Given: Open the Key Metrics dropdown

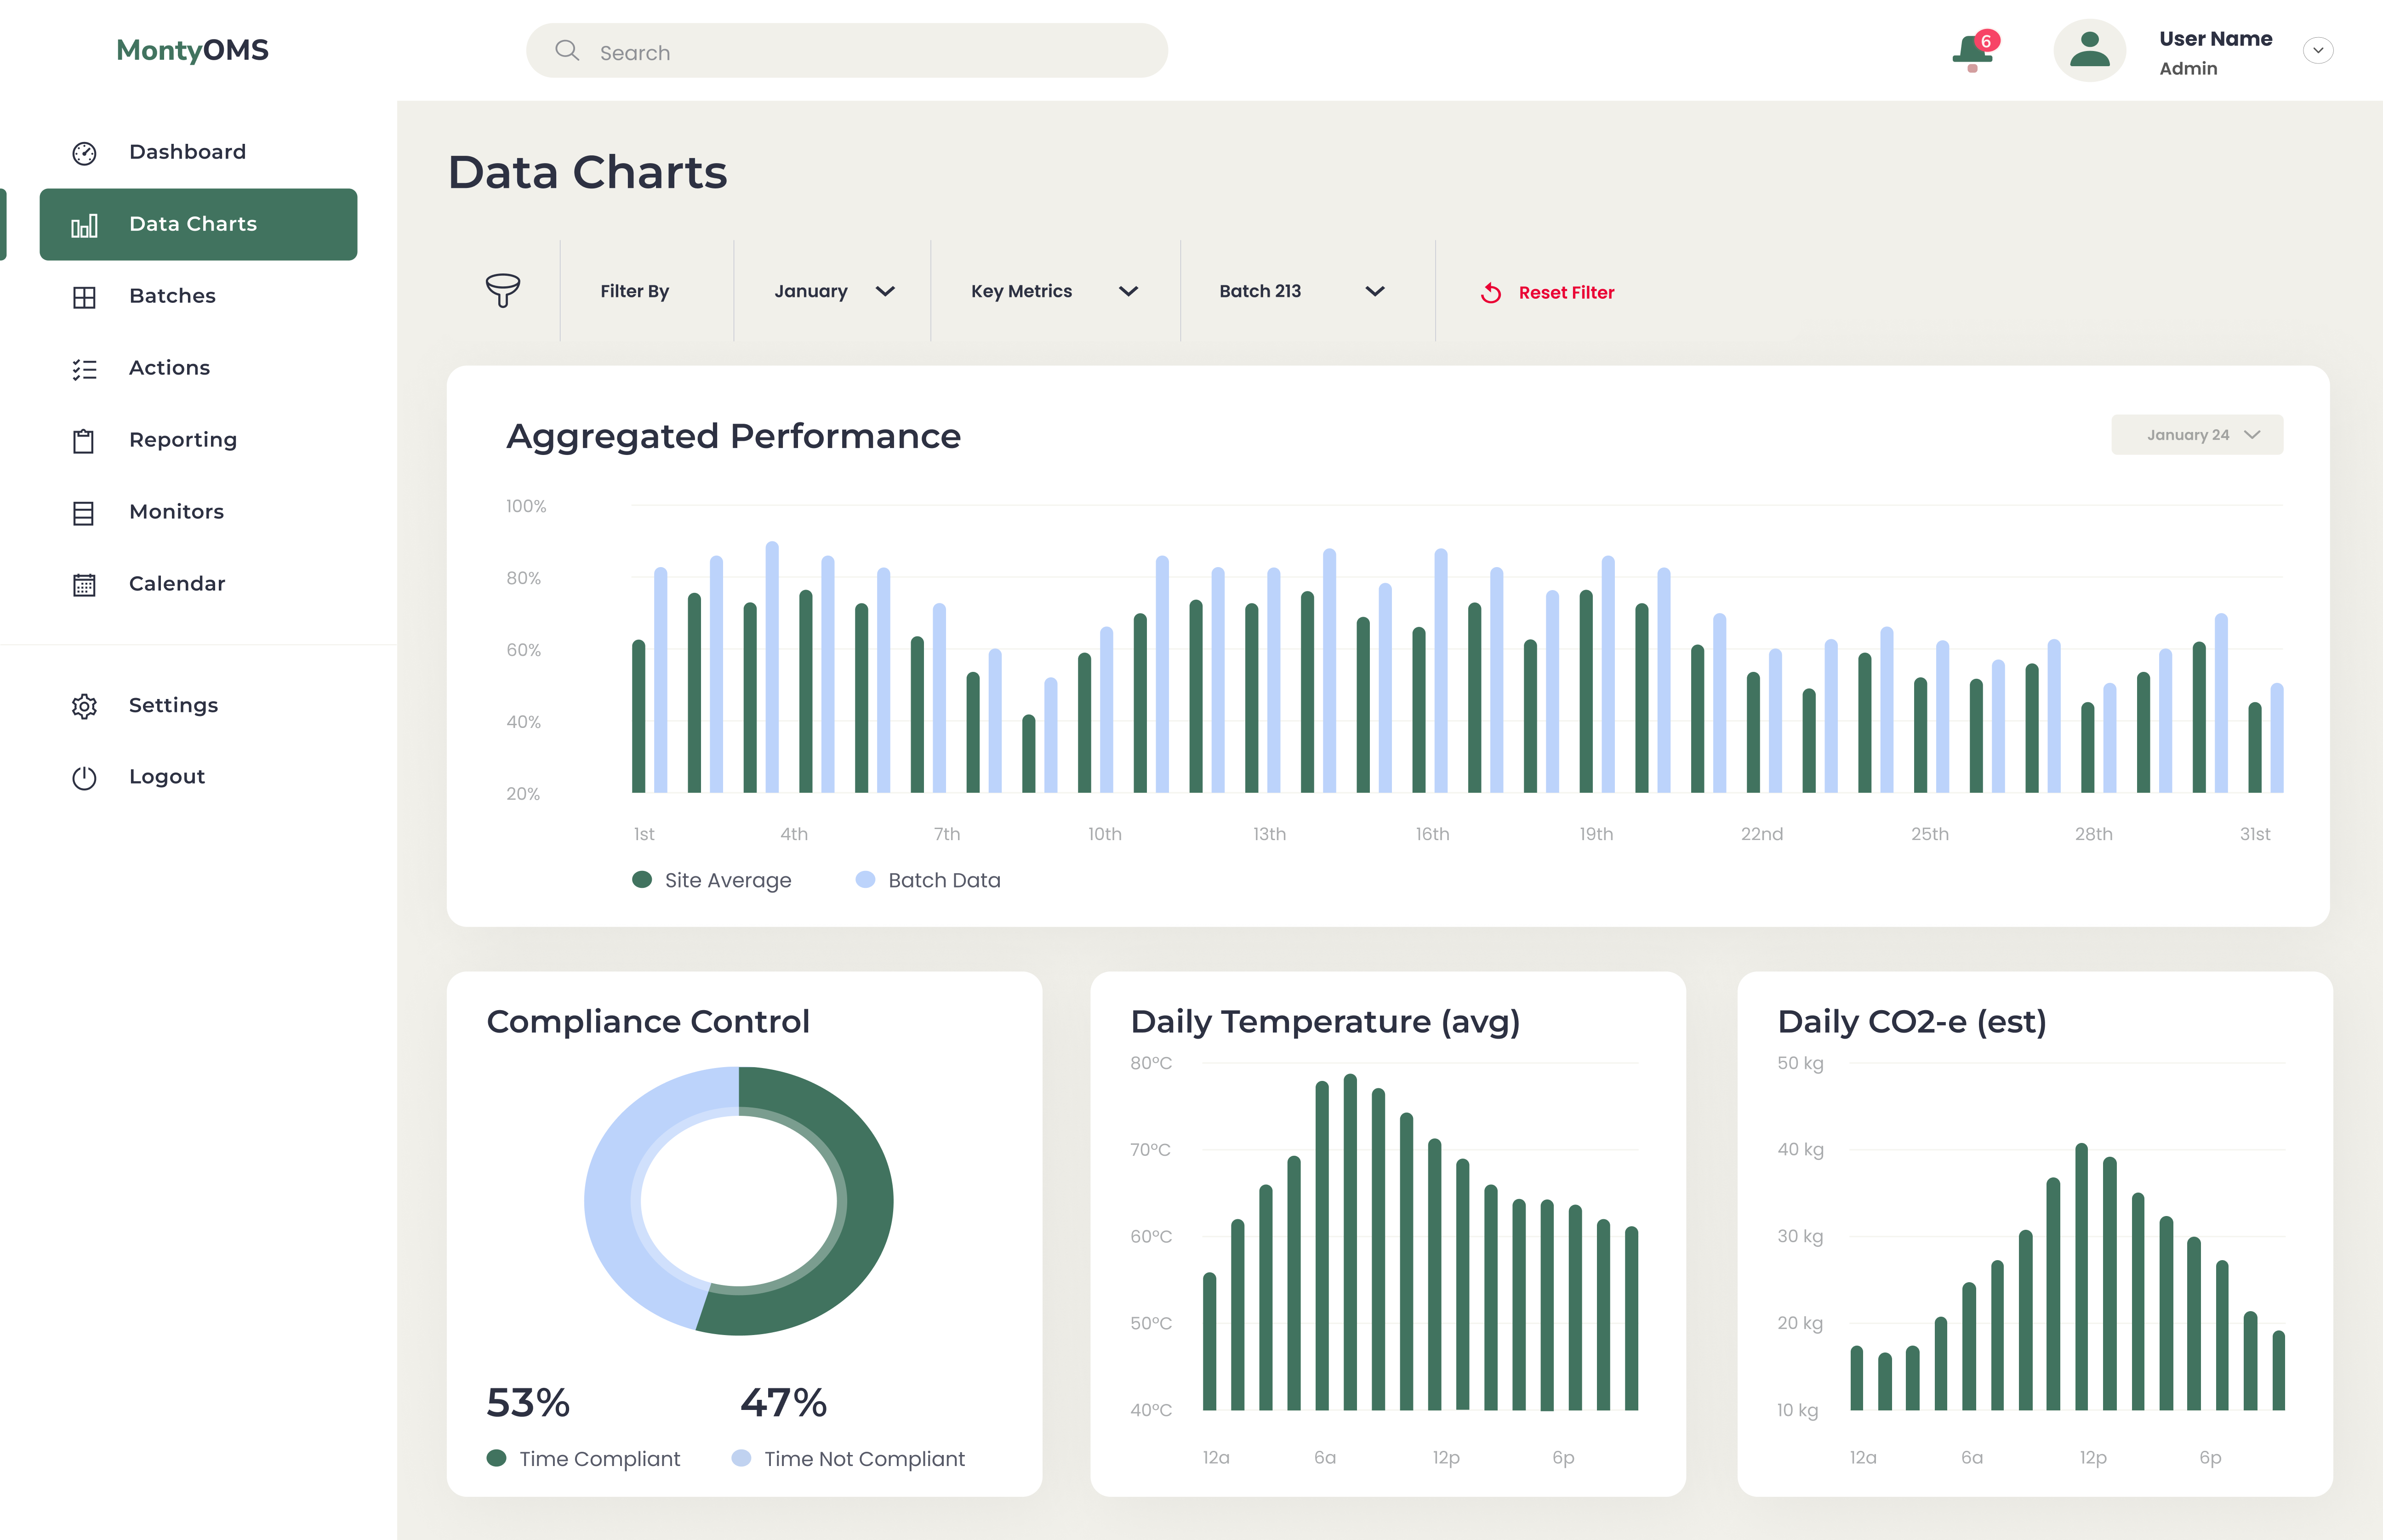Looking at the screenshot, I should [1055, 291].
